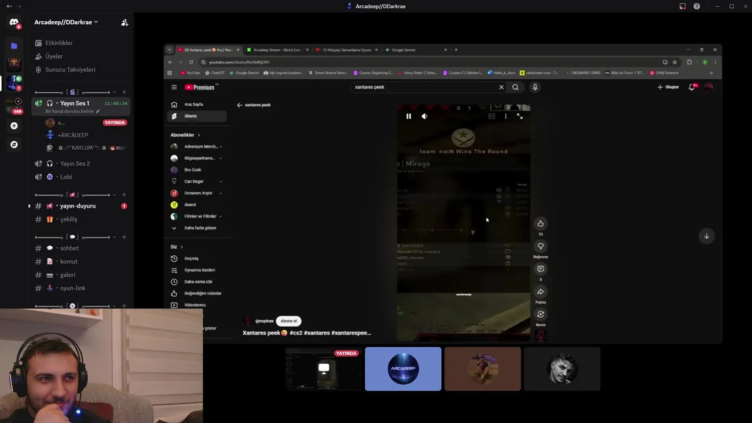Switch to the 15 Hikayeyi Tamamlama browser tab
This screenshot has height=423, width=752.
tap(345, 50)
